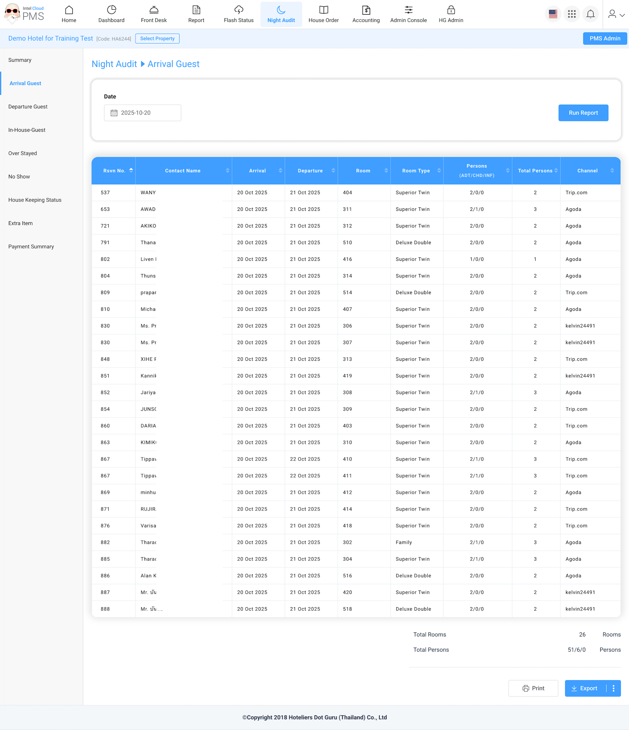Click the notification bell icon

click(x=590, y=14)
